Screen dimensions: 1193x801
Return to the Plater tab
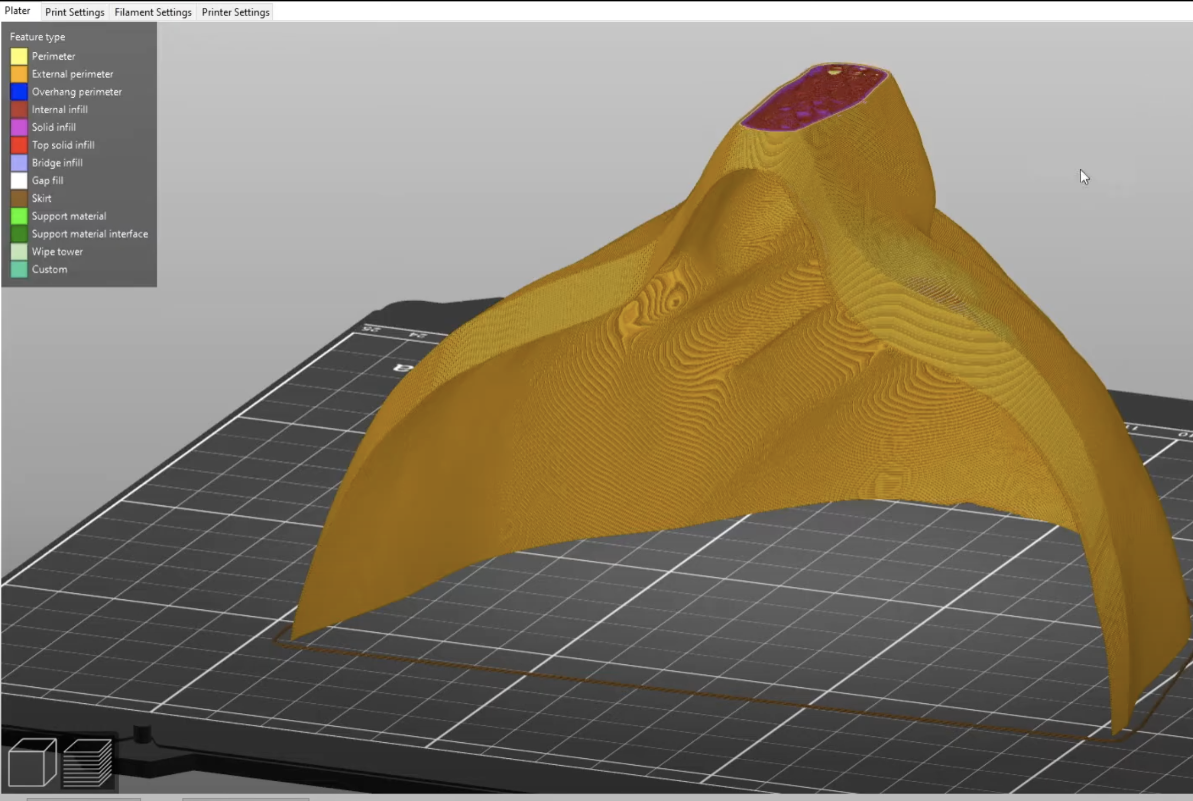(18, 10)
